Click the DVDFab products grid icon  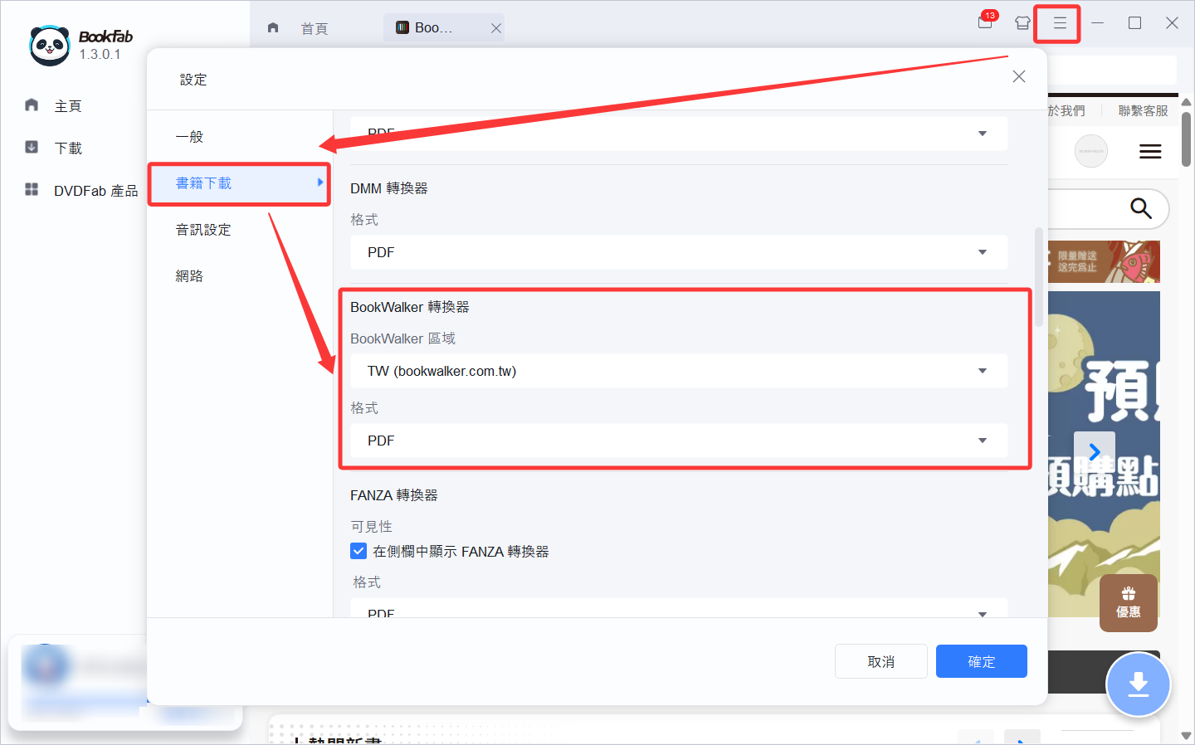point(32,189)
